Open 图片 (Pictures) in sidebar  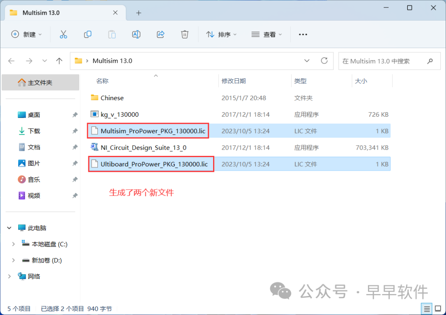pyautogui.click(x=34, y=163)
